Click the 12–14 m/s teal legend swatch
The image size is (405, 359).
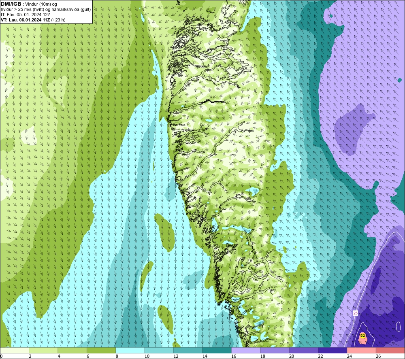[x=188, y=351]
